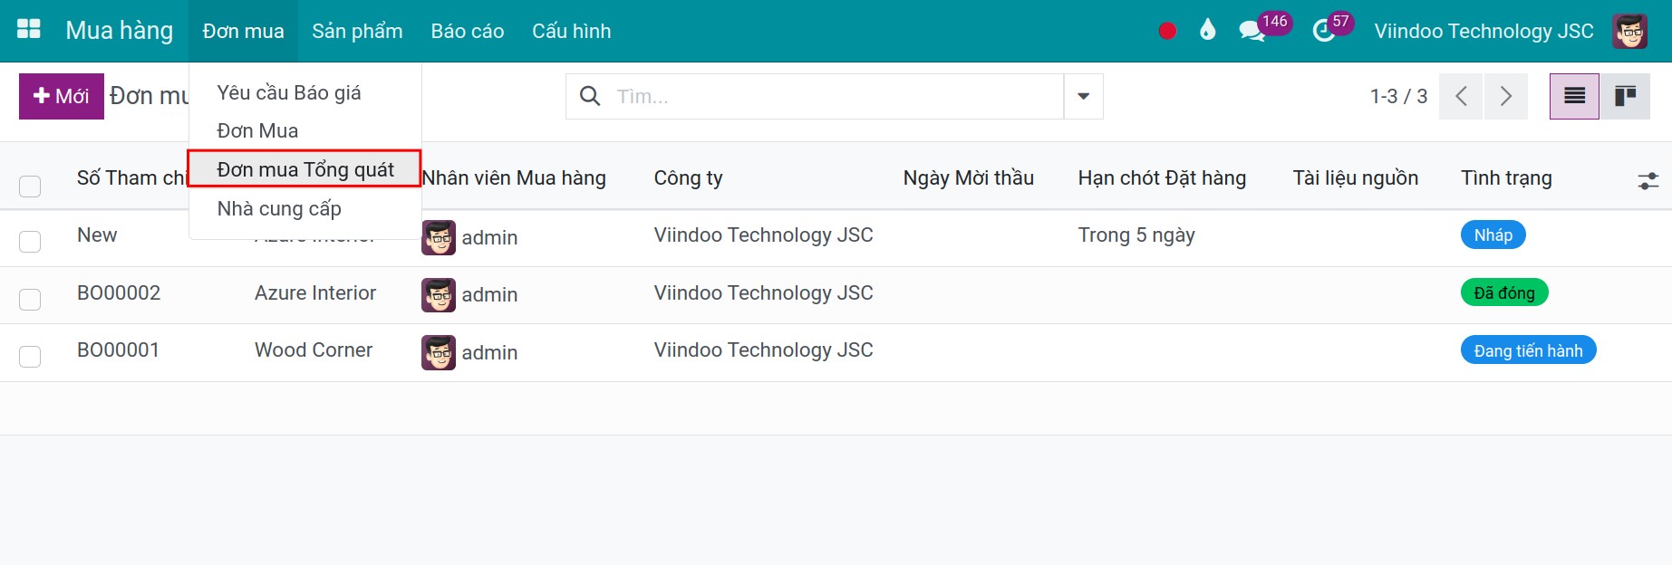Open record BO00002
Screen dimensions: 1672x565
[119, 293]
